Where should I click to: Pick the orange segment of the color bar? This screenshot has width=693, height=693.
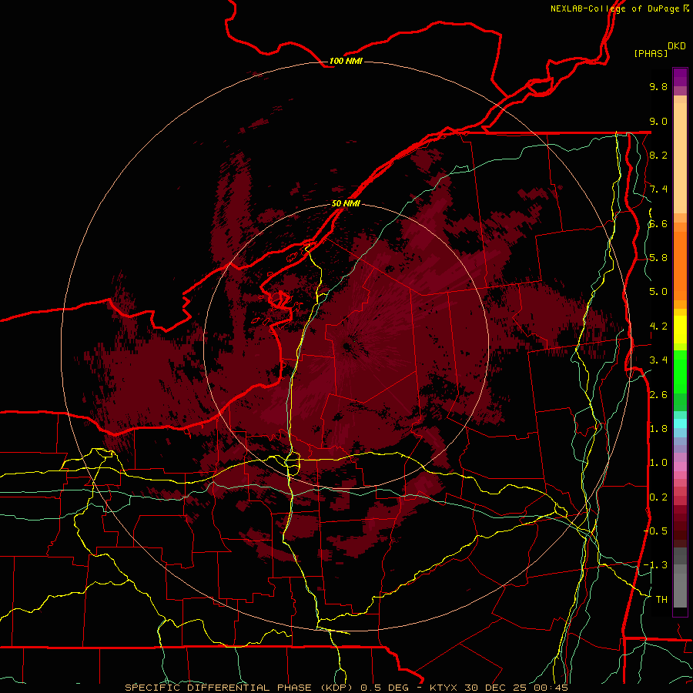tap(680, 265)
